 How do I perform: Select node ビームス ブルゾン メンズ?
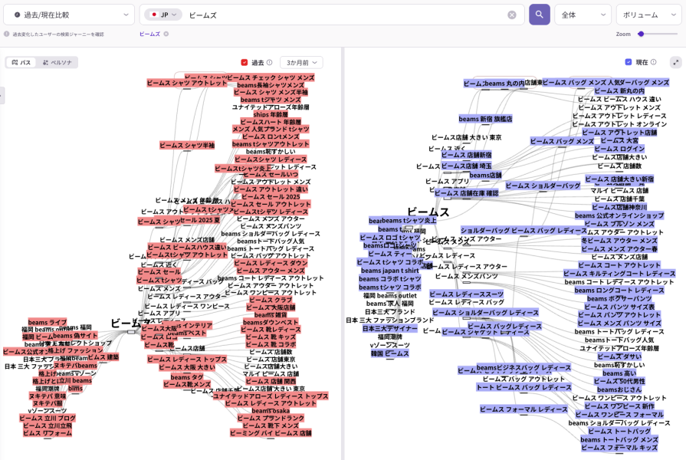click(619, 224)
